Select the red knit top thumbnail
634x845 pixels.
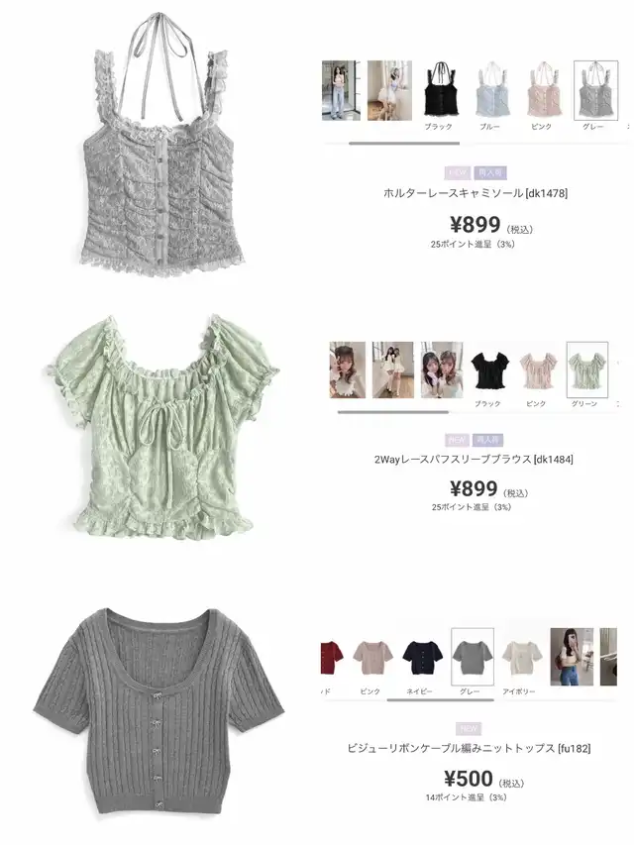[x=332, y=658]
